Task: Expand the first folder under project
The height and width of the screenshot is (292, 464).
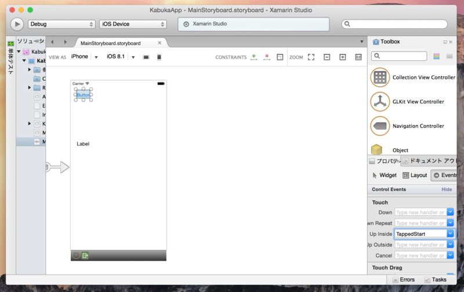Action: coord(30,69)
